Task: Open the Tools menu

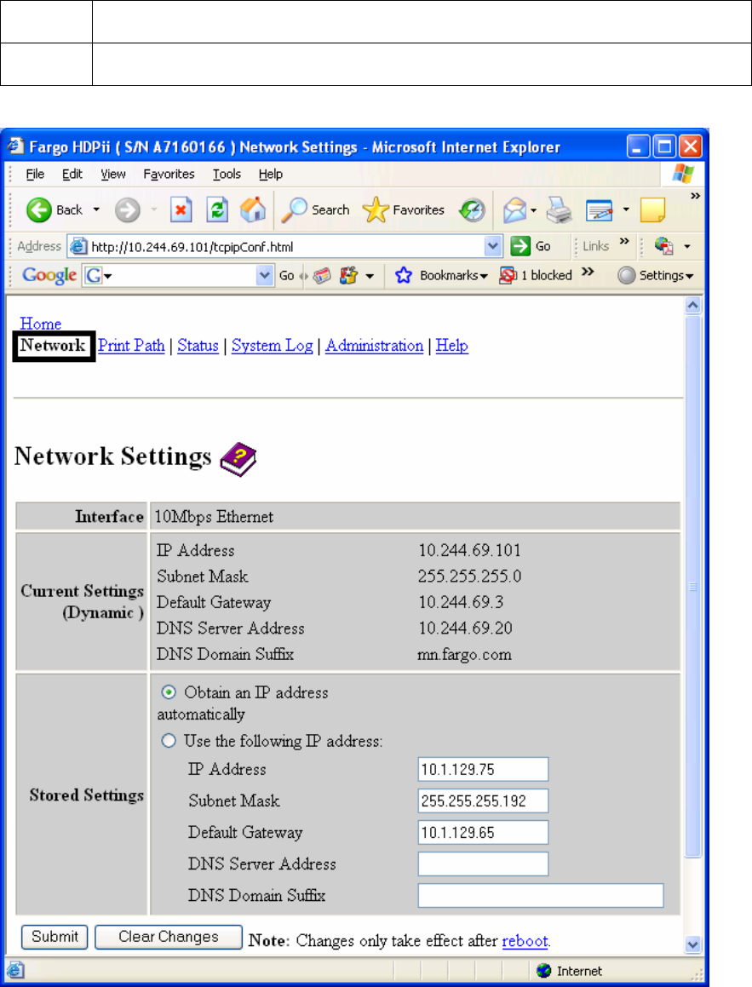Action: pyautogui.click(x=227, y=174)
